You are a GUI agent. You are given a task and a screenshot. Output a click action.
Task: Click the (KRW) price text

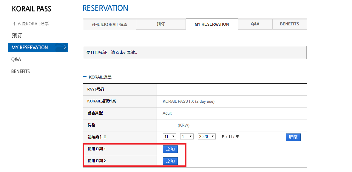184,125
